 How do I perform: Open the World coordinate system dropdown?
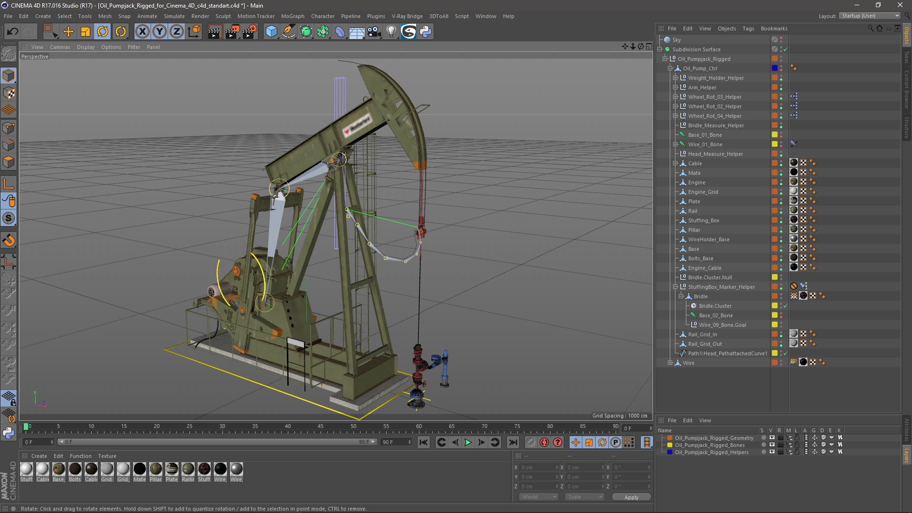pos(539,497)
